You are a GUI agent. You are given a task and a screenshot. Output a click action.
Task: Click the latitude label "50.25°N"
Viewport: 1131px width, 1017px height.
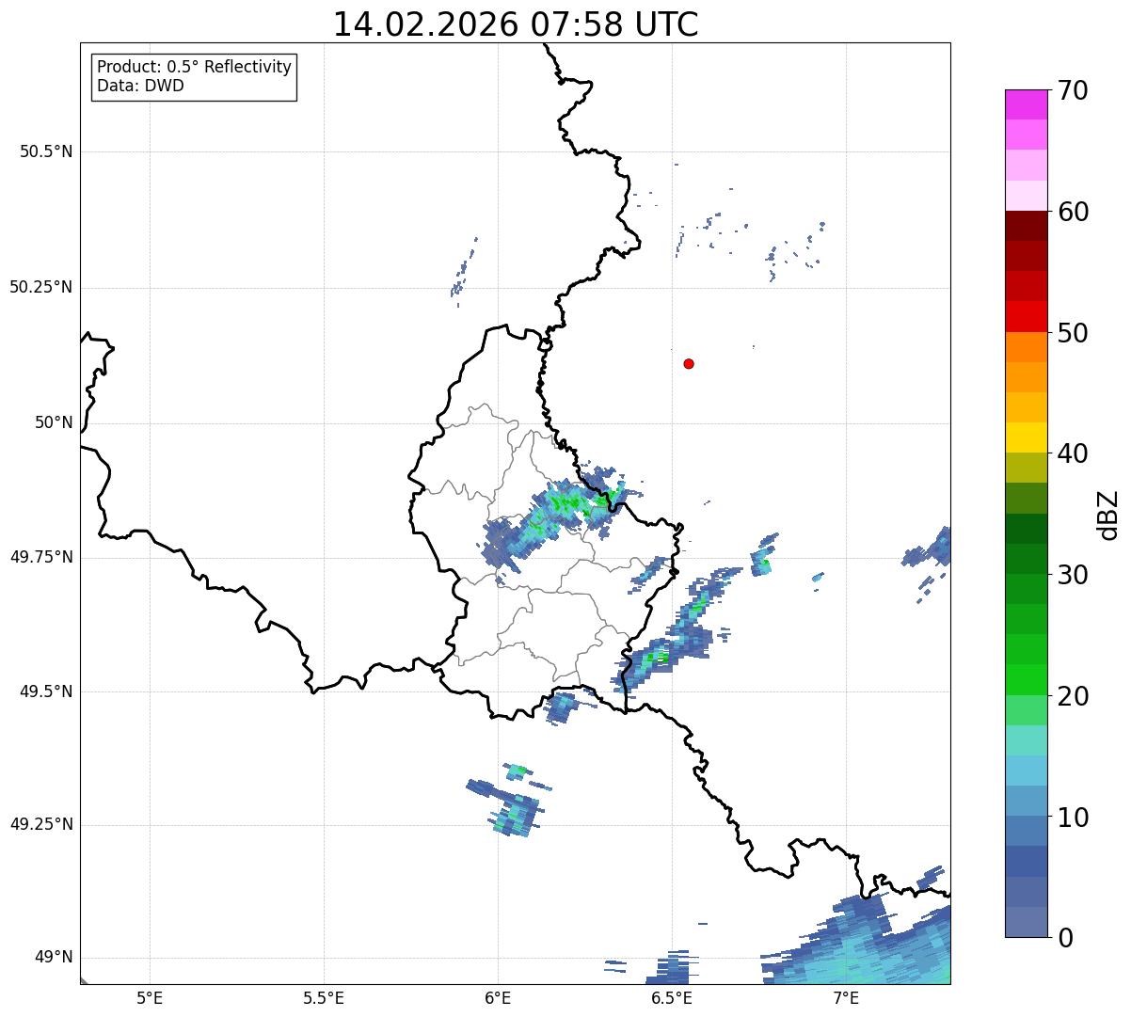pyautogui.click(x=41, y=288)
